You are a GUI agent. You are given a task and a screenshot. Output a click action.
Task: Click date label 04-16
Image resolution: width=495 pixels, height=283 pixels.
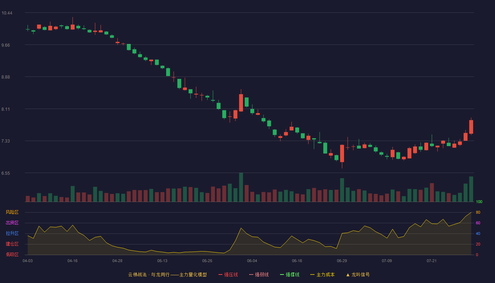[72, 261]
